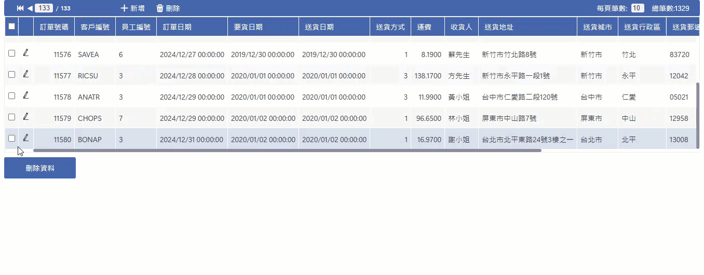Check the row for order 11576
Image resolution: width=704 pixels, height=275 pixels.
tap(12, 53)
